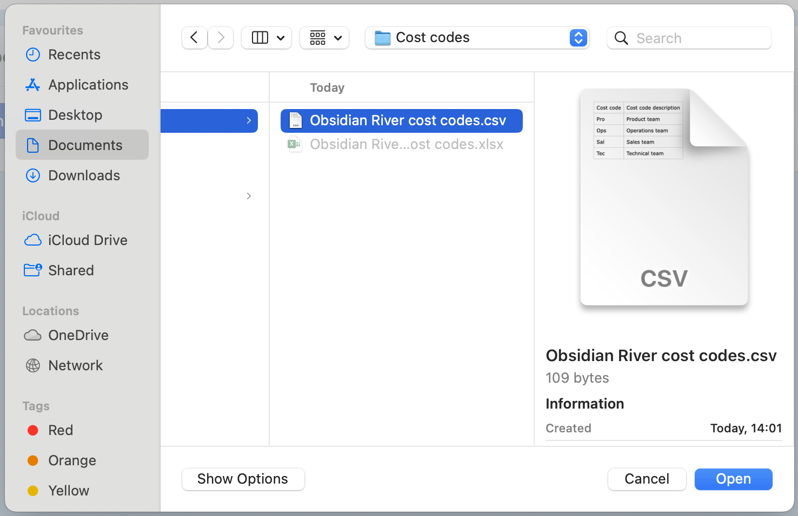Screen dimensions: 798x516
Task: Open OneDrive location
Action: [x=78, y=335]
